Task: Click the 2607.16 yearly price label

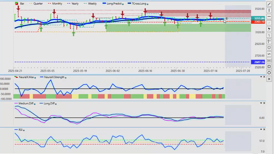Action: 258,62
